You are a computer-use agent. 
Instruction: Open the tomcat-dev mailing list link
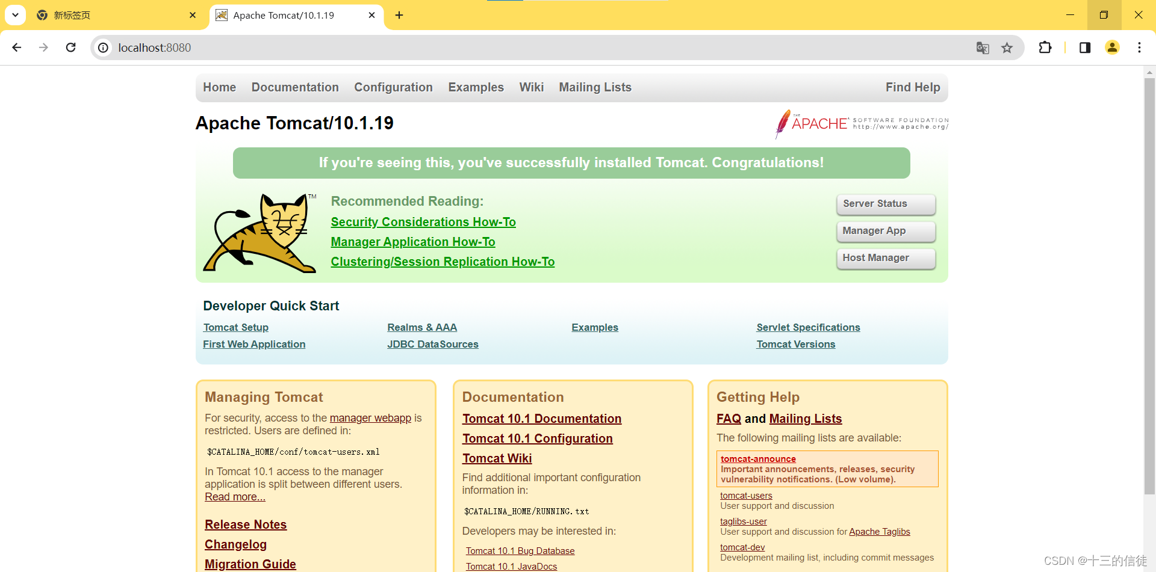tap(742, 547)
